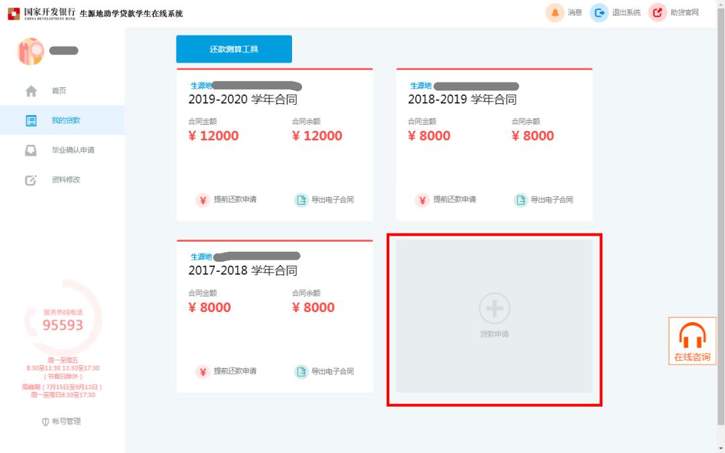725x453 pixels.
Task: Click 导出电子合同 icon on 2018-2019 contract
Action: coord(520,200)
